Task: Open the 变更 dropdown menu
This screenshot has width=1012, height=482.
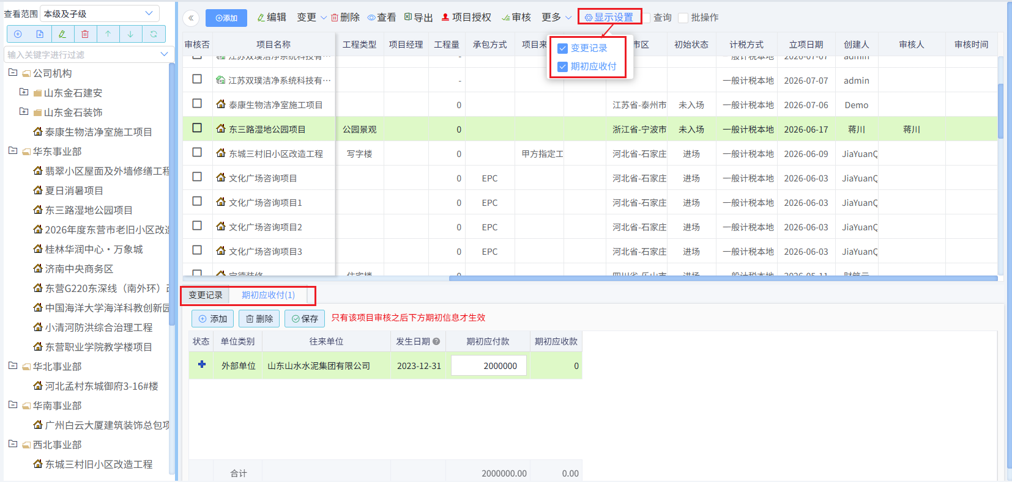Action: pos(311,18)
